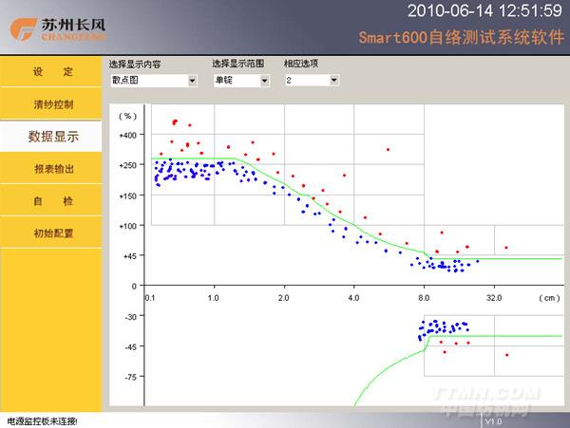The image size is (570, 428).
Task: Open the 清纱控制 yarn clearing control page
Action: click(52, 104)
